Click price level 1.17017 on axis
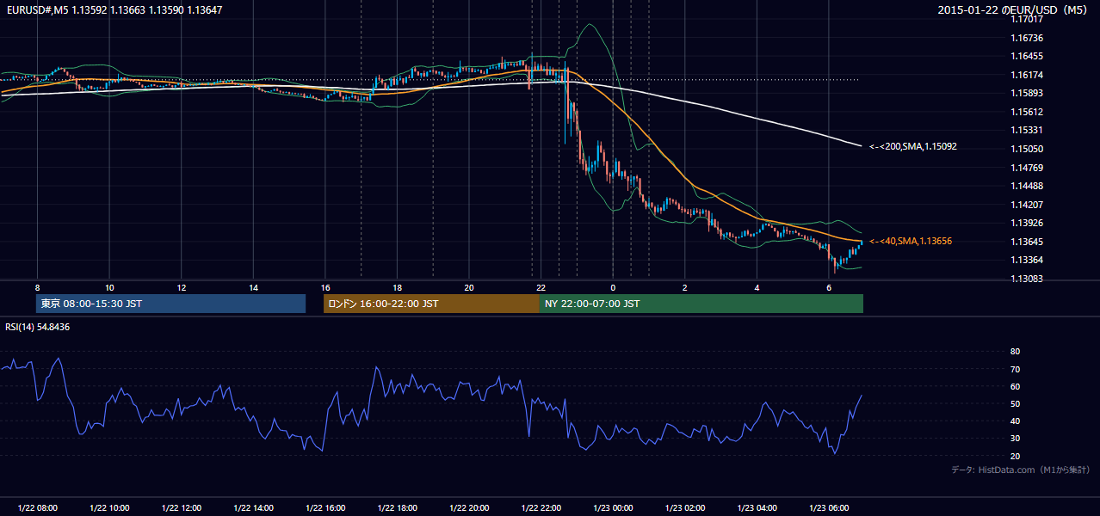The width and height of the screenshot is (1100, 516). 1027,20
